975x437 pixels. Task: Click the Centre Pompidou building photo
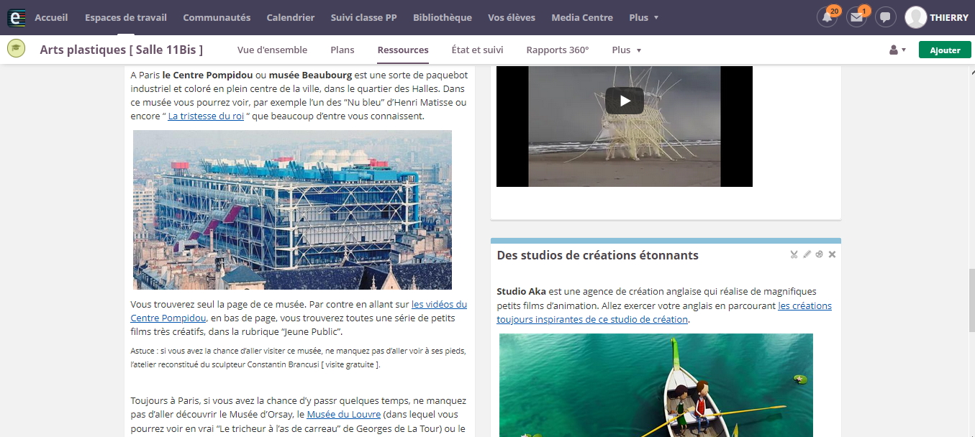pyautogui.click(x=292, y=209)
